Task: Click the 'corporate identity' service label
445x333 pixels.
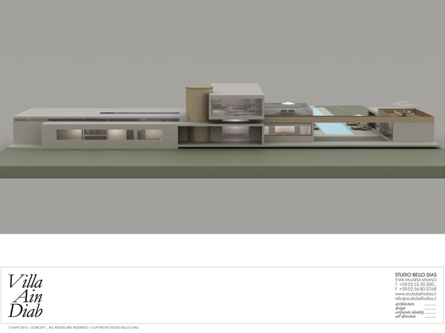Action: pos(410,312)
